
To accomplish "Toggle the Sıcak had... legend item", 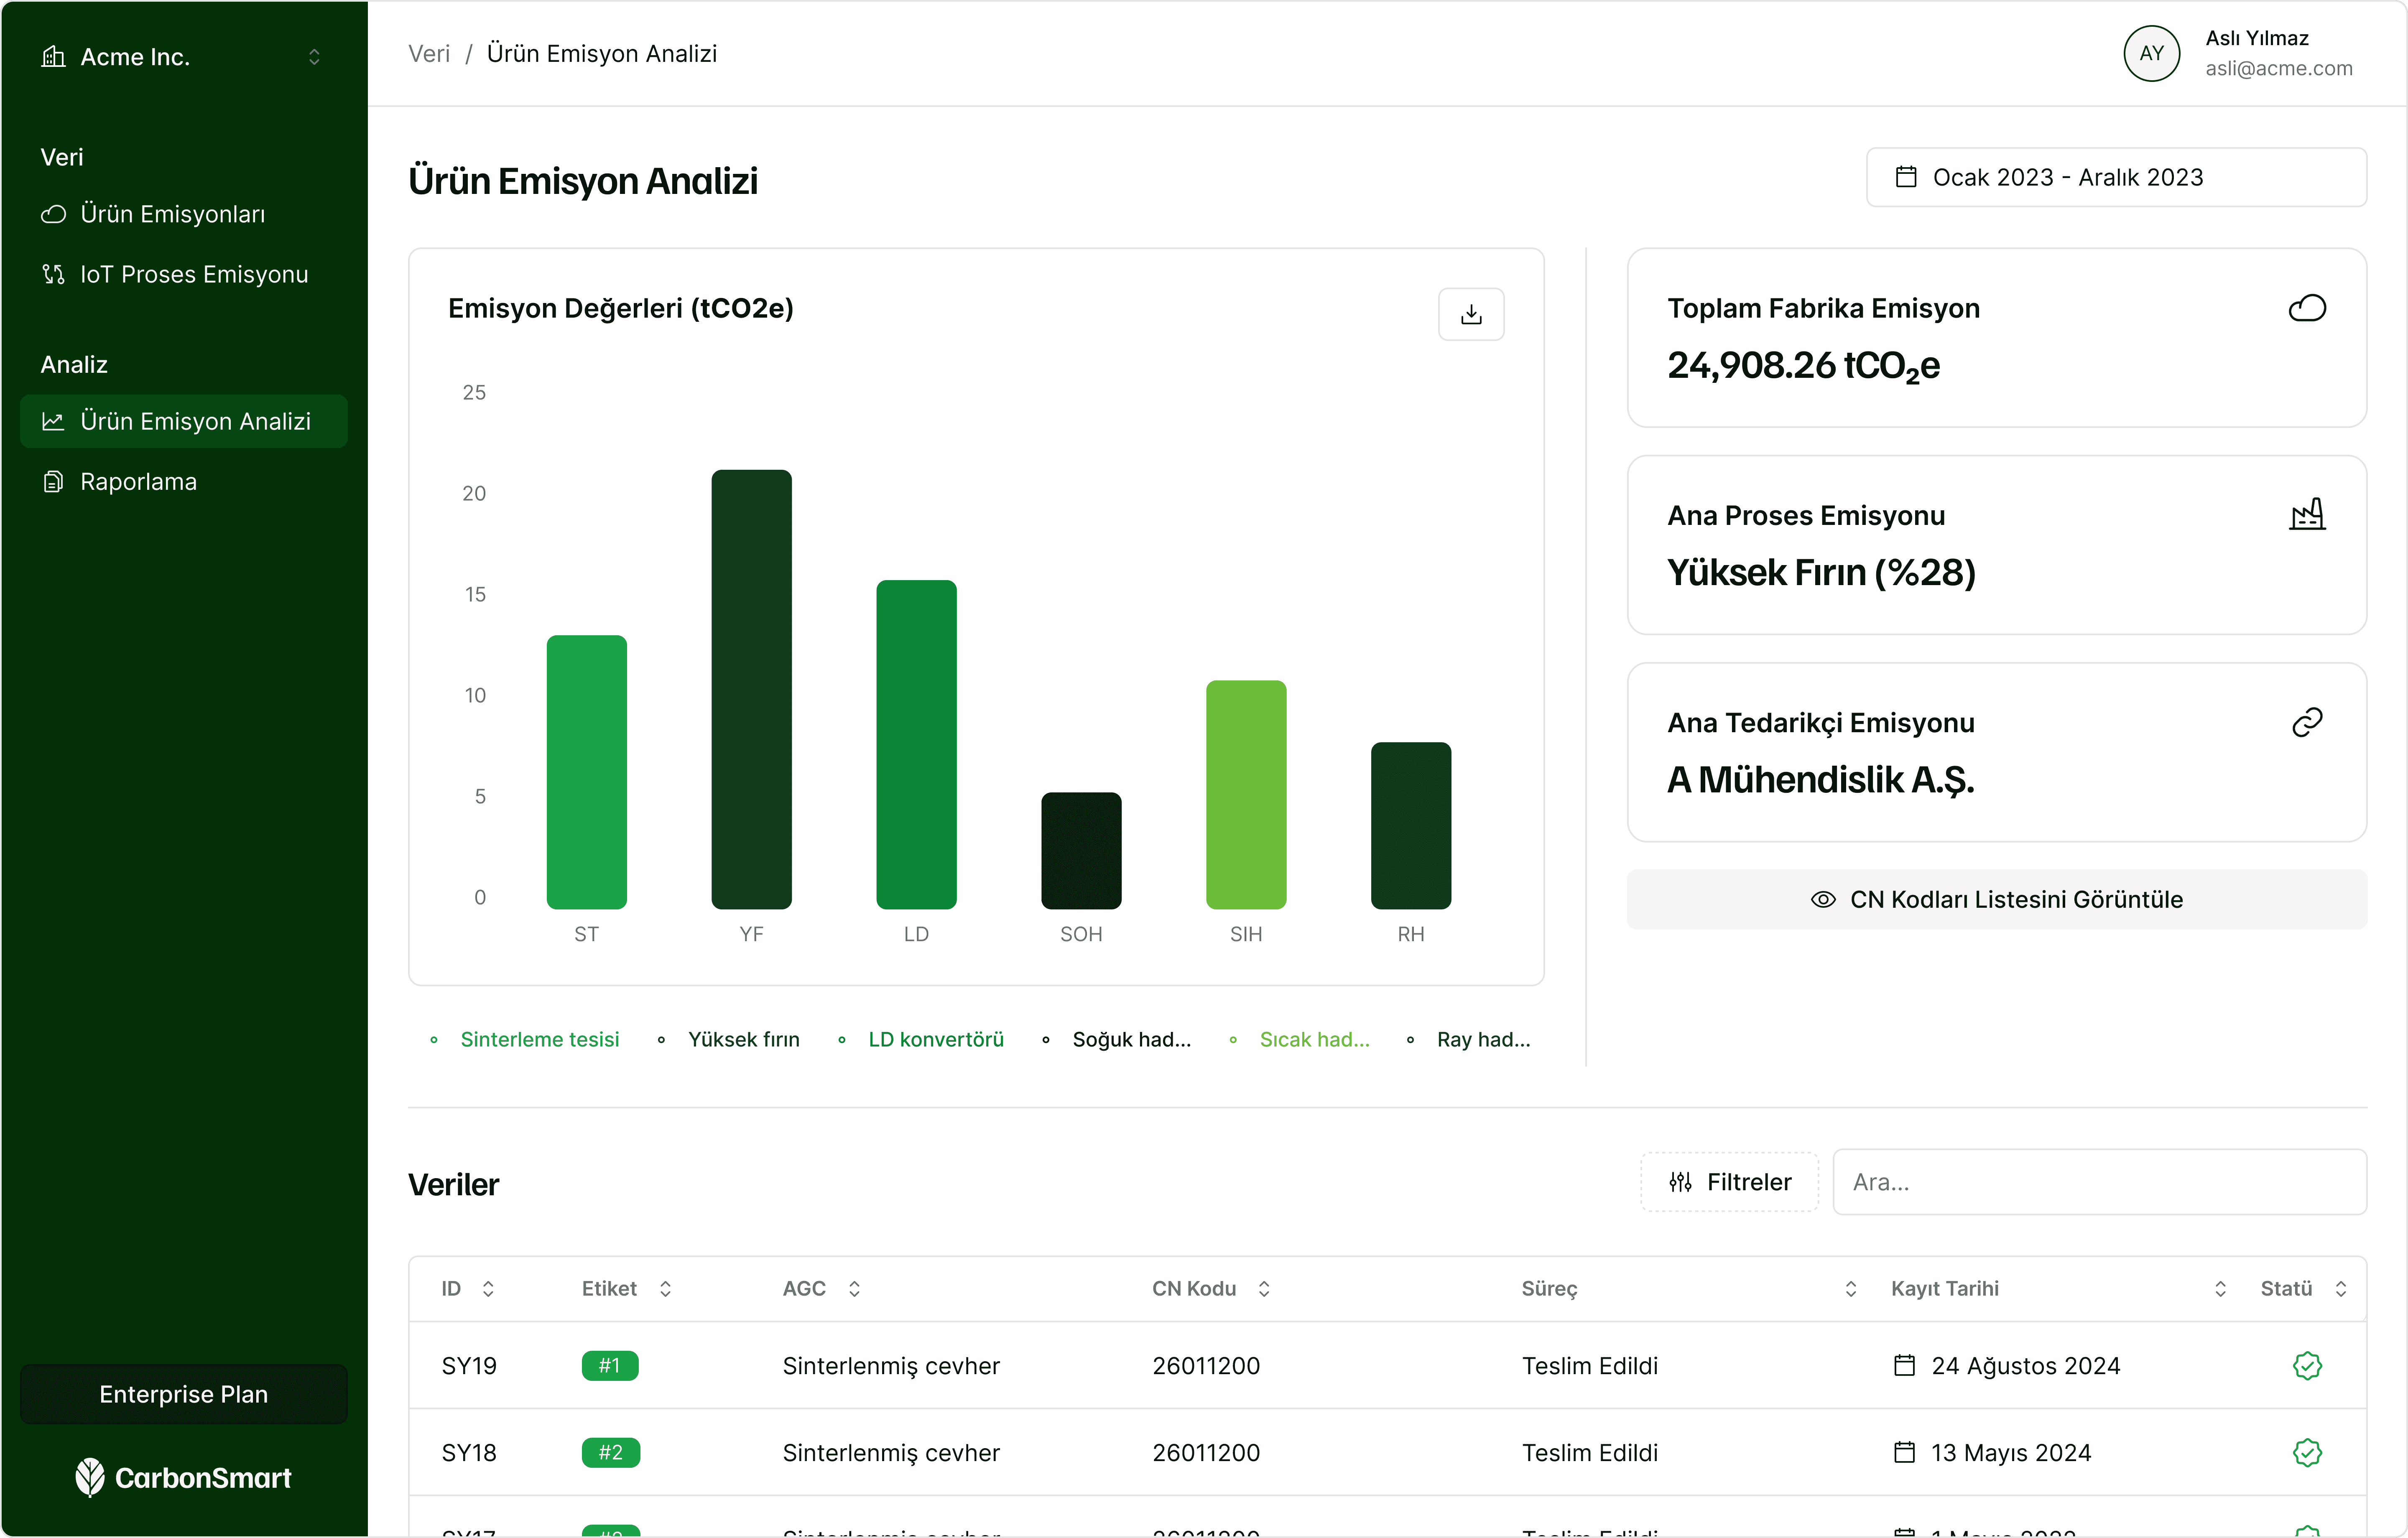I will [x=1315, y=1039].
